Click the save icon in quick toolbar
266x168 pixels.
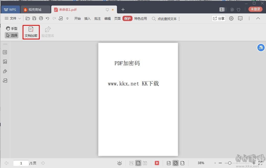point(34,18)
